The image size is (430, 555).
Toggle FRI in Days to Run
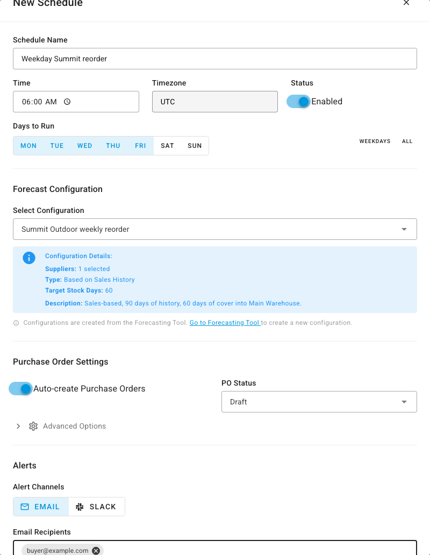[140, 146]
